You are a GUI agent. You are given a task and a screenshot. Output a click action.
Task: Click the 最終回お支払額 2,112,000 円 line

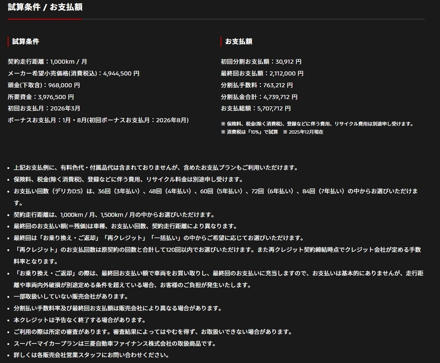pyautogui.click(x=262, y=74)
